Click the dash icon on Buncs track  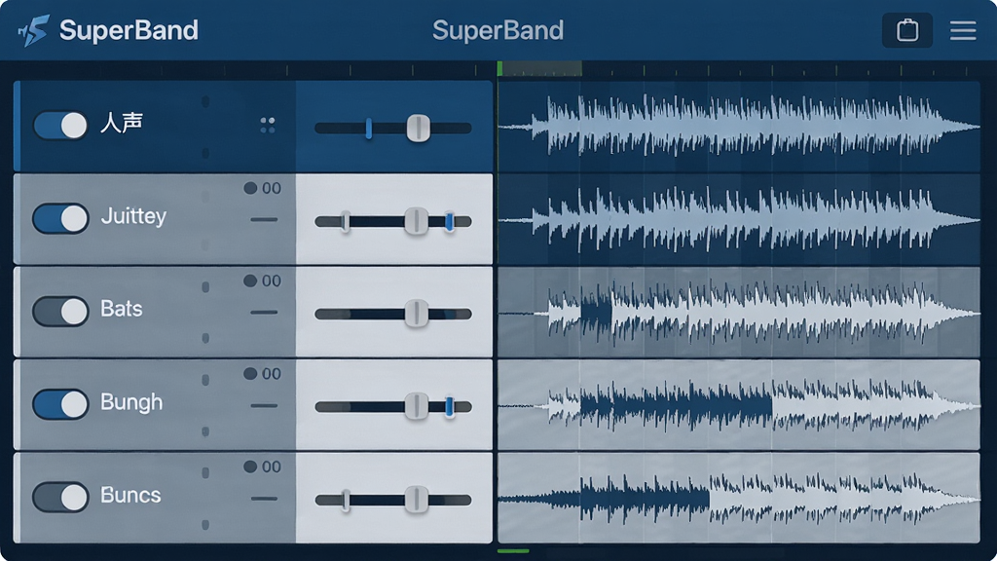(x=264, y=498)
